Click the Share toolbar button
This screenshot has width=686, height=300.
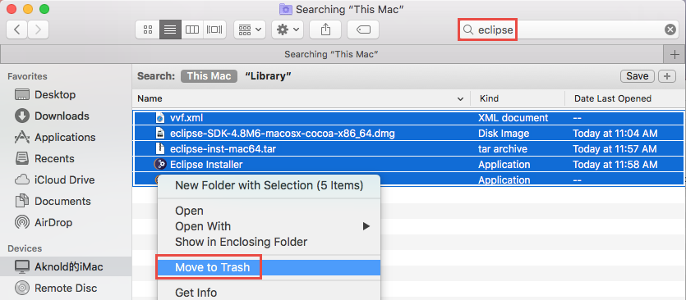tap(325, 30)
